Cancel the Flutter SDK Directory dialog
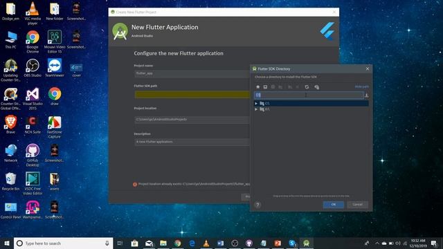 click(x=357, y=205)
